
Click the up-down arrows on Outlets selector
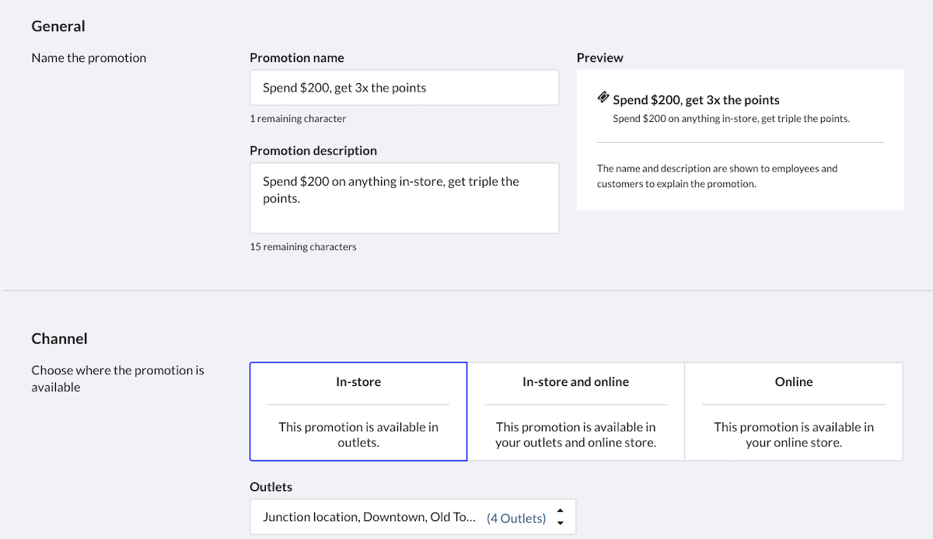tap(560, 517)
